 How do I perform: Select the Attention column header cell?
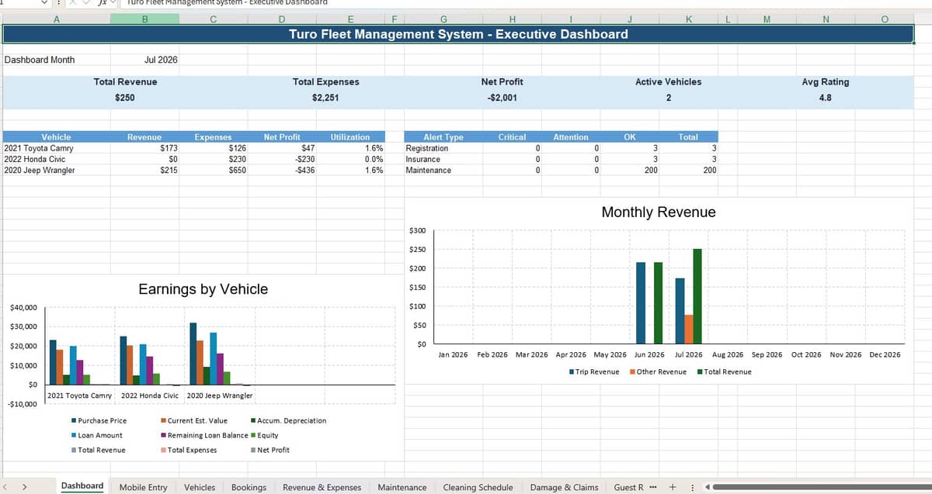click(571, 137)
